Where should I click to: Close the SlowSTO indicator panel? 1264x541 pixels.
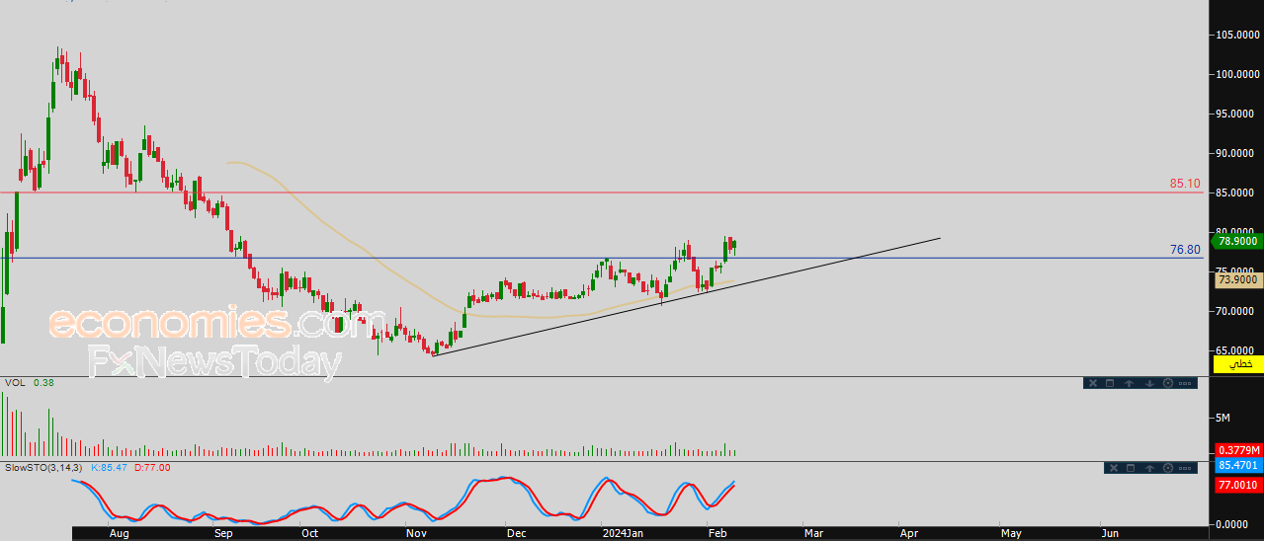point(1114,468)
